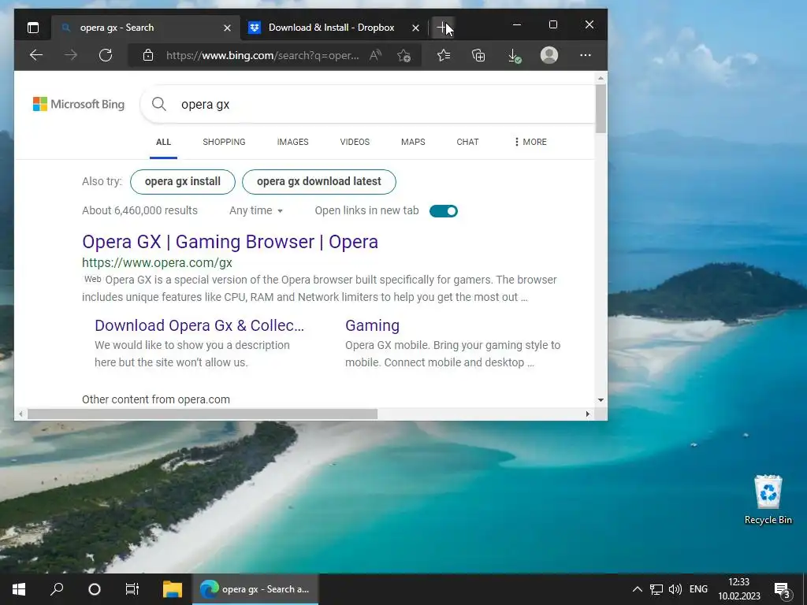Screen dimensions: 807x605
Task: Open the Gaming sublink
Action: tap(372, 325)
